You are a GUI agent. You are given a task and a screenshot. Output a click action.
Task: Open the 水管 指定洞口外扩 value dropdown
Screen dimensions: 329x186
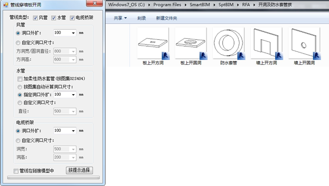point(73,95)
